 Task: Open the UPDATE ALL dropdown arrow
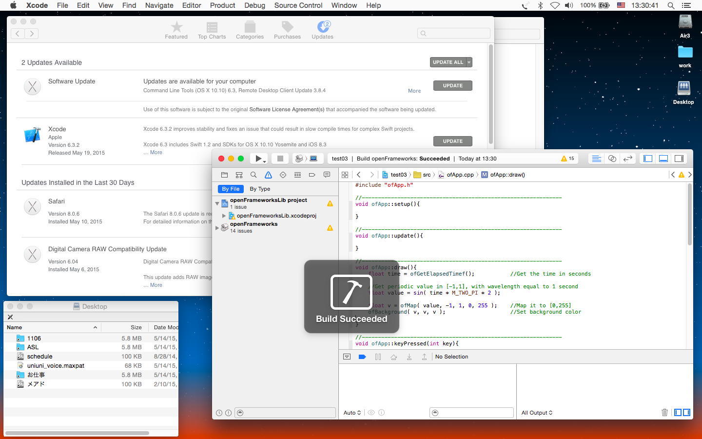469,62
